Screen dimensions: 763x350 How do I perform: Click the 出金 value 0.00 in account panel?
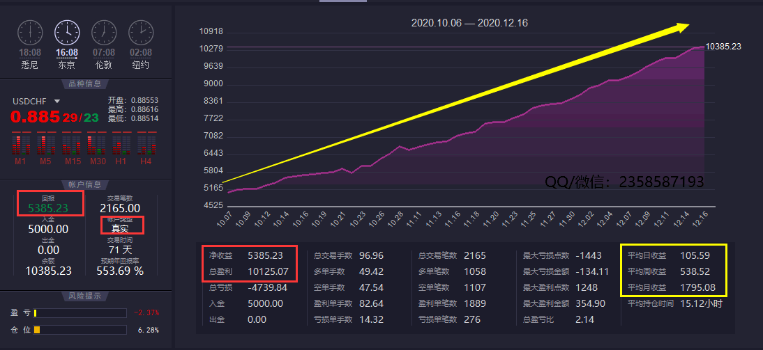coord(48,250)
